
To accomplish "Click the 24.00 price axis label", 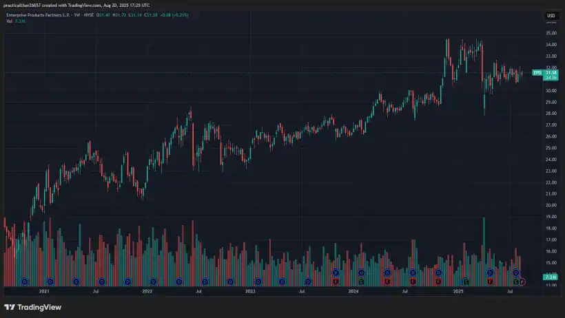I will coord(551,160).
